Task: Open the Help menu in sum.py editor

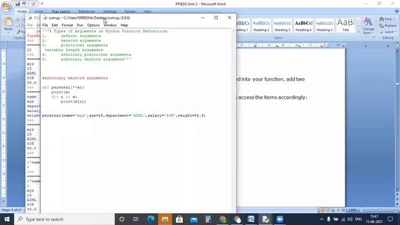Action: 124,25
